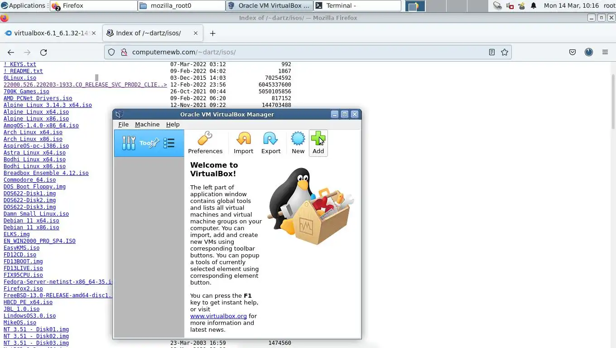Open the !_KEYS.txt link
This screenshot has height=348, width=616.
pos(20,64)
